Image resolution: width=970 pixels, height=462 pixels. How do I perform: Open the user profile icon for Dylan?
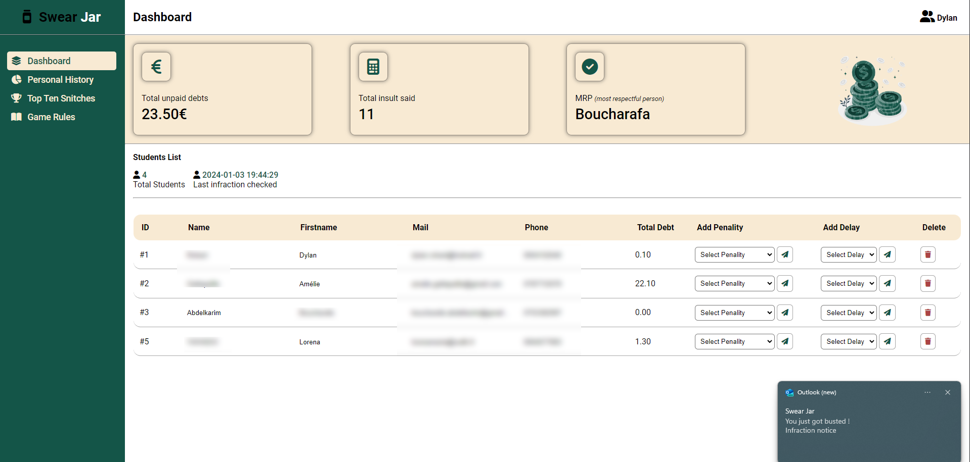pyautogui.click(x=927, y=17)
